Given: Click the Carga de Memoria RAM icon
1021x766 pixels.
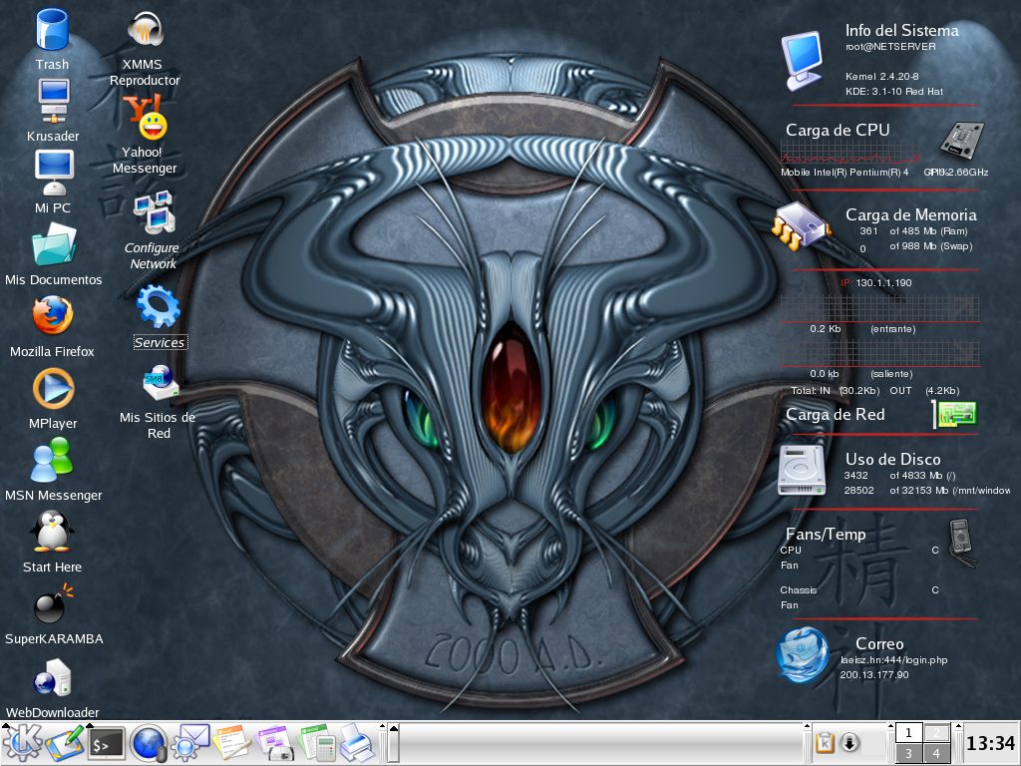Looking at the screenshot, I should click(x=801, y=226).
